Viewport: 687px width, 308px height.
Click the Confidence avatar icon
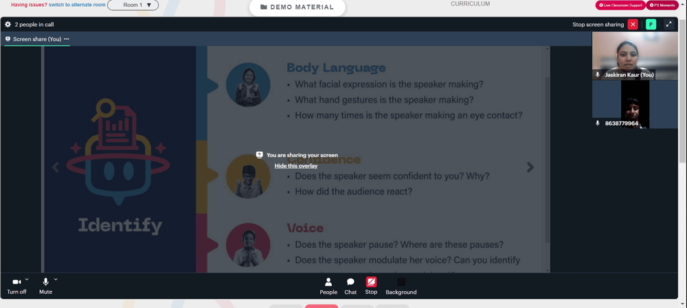point(248,176)
